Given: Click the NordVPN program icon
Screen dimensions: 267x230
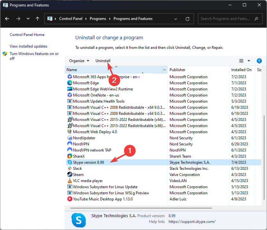Looking at the screenshot, I should (x=69, y=144).
